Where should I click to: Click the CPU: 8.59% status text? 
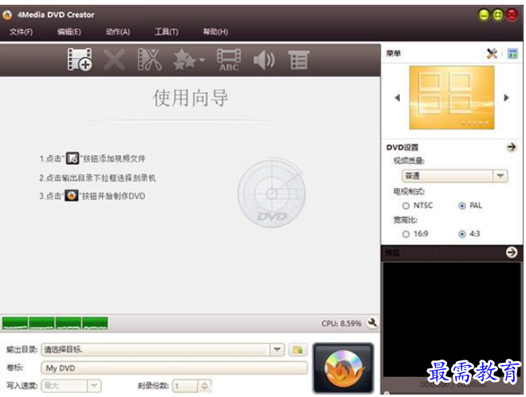tap(341, 323)
